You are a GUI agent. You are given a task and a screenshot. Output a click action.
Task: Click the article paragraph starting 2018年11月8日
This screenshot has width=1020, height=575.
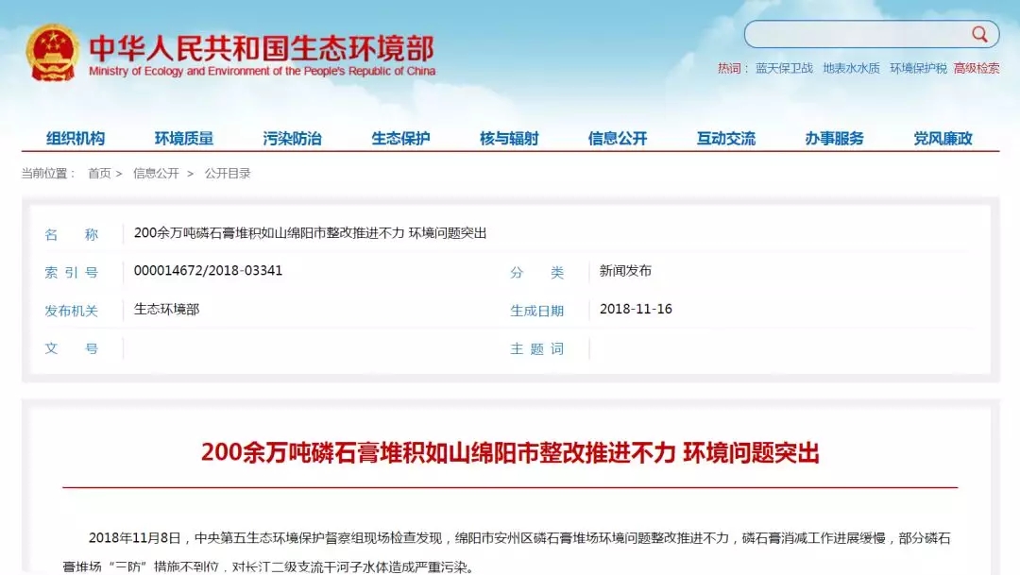click(x=507, y=551)
